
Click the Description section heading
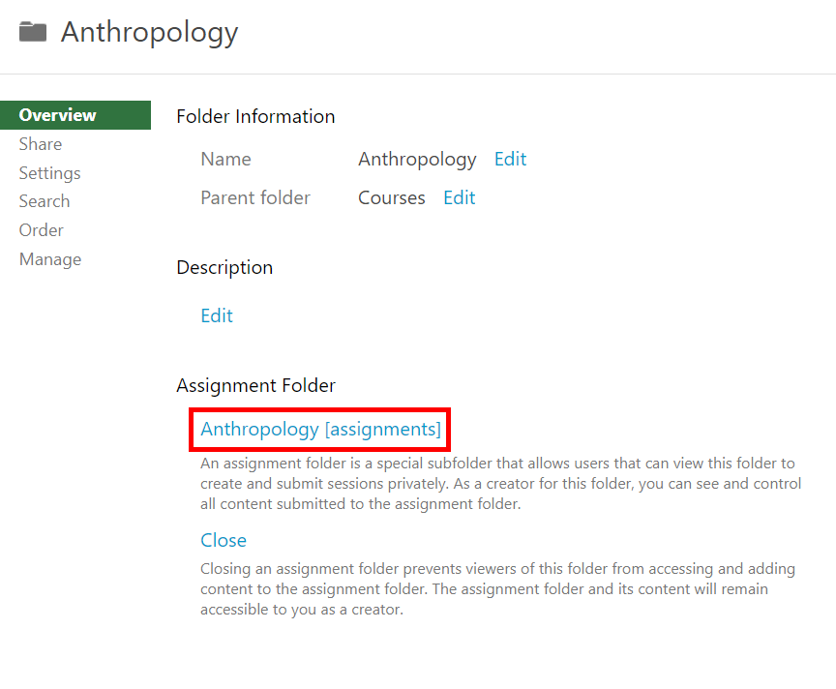(224, 267)
